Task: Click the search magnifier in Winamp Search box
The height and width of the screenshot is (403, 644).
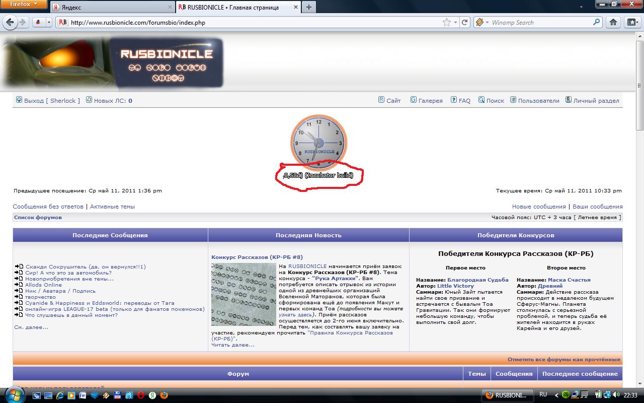Action: tap(597, 22)
